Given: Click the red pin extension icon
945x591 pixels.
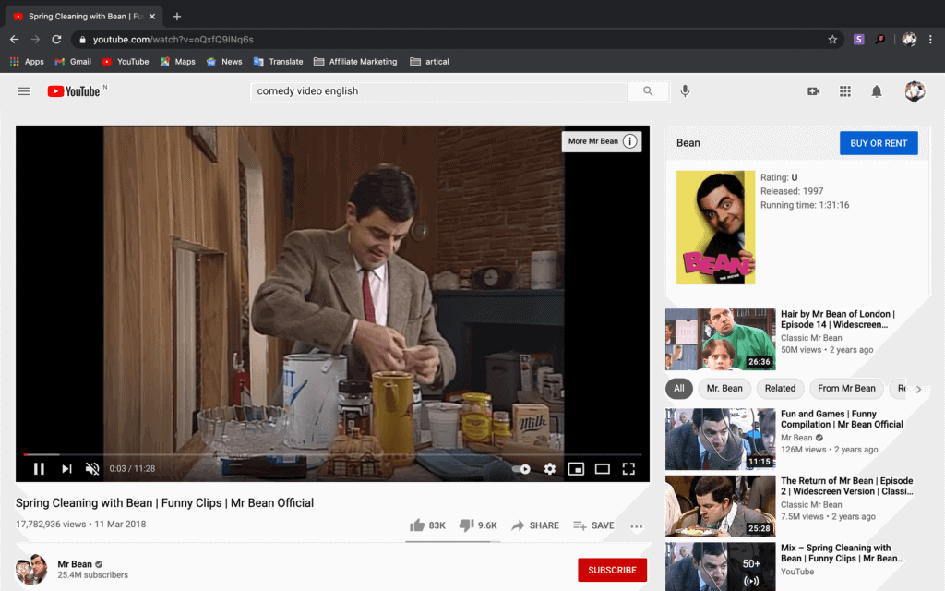Looking at the screenshot, I should coord(880,39).
